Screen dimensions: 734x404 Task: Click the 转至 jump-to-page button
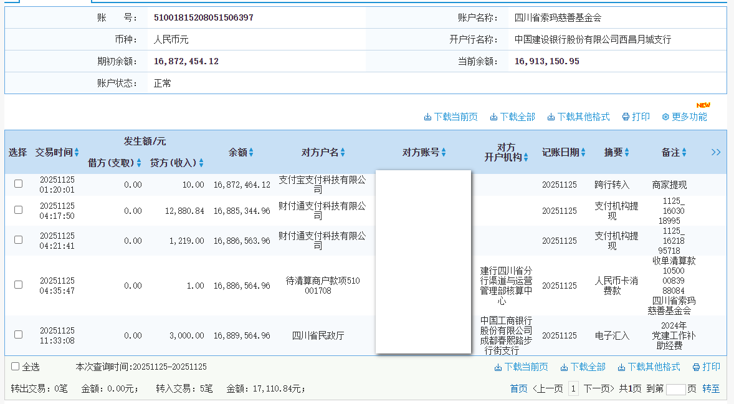[x=711, y=388]
